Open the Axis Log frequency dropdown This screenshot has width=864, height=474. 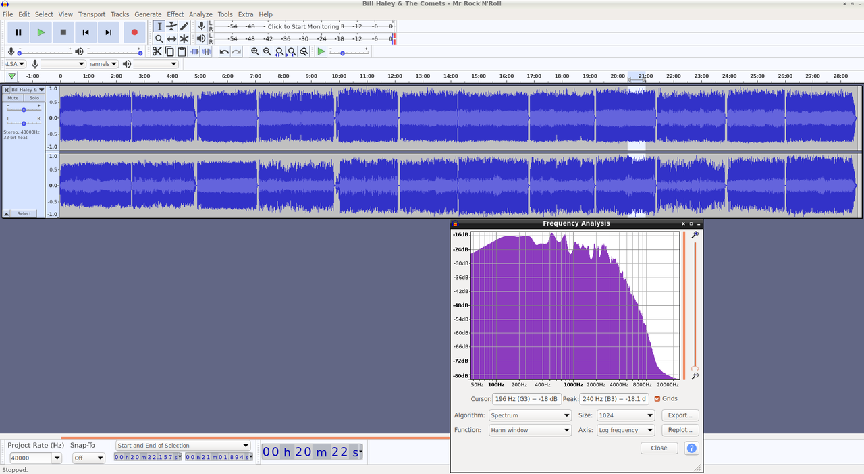point(626,430)
